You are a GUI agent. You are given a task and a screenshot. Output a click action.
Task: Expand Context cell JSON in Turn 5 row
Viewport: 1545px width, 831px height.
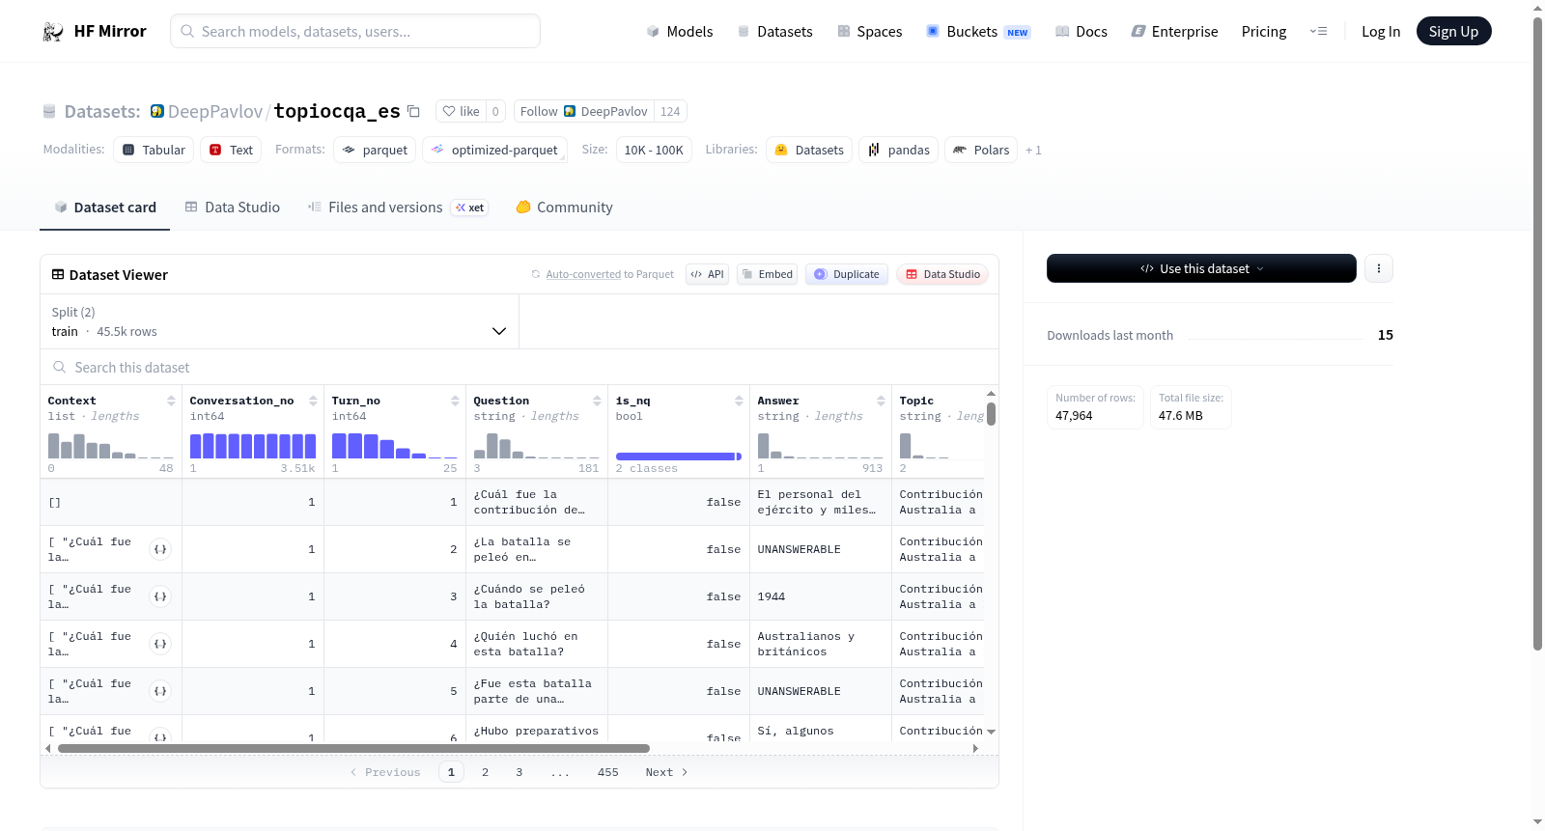160,691
